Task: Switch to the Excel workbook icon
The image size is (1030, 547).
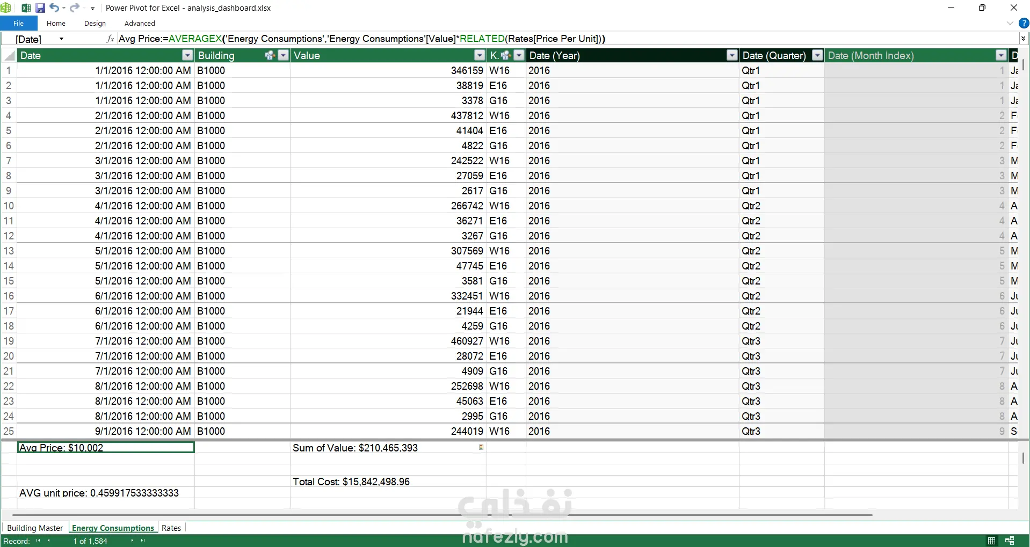Action: point(26,8)
